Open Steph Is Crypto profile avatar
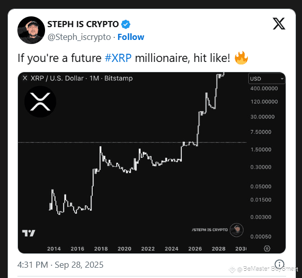Image resolution: width=302 pixels, height=278 pixels. click(31, 30)
